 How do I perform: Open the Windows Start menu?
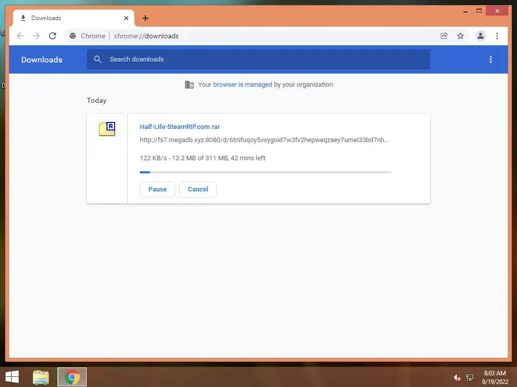point(12,377)
